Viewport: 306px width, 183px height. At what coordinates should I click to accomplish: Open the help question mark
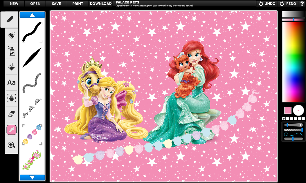tap(302, 4)
